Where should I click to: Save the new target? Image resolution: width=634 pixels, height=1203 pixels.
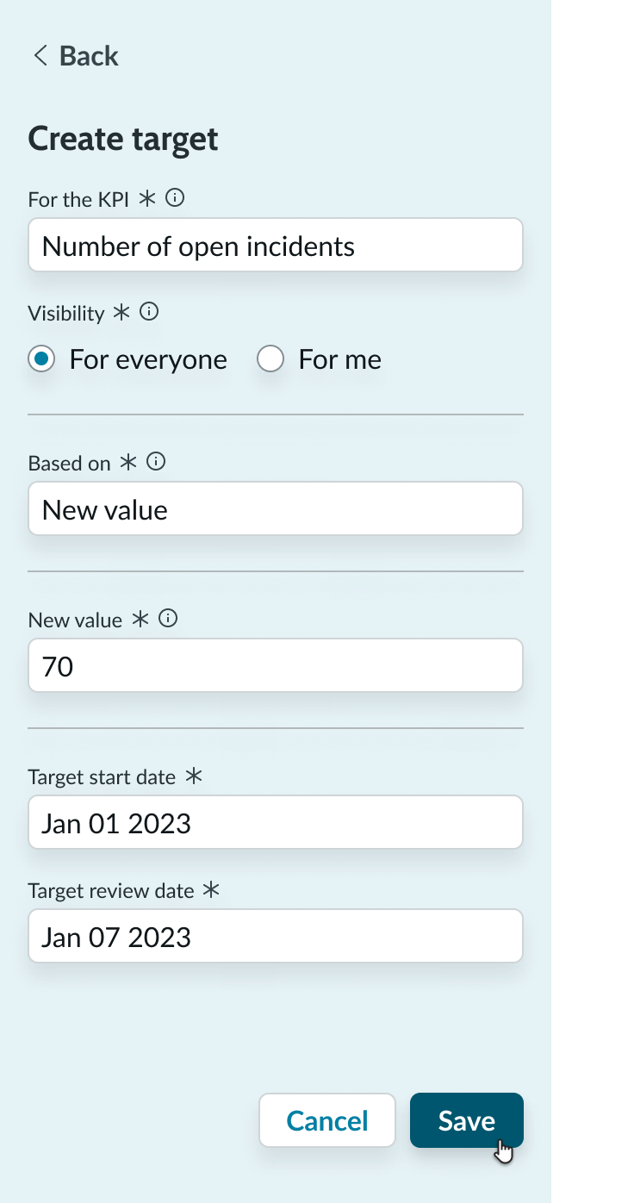(x=466, y=1120)
